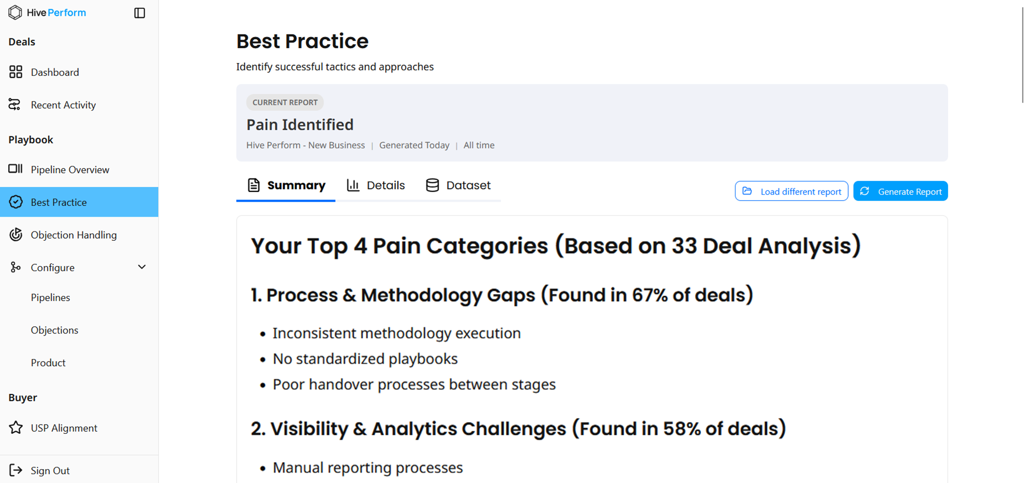
Task: Collapse the Configure section chevron
Action: 142,267
